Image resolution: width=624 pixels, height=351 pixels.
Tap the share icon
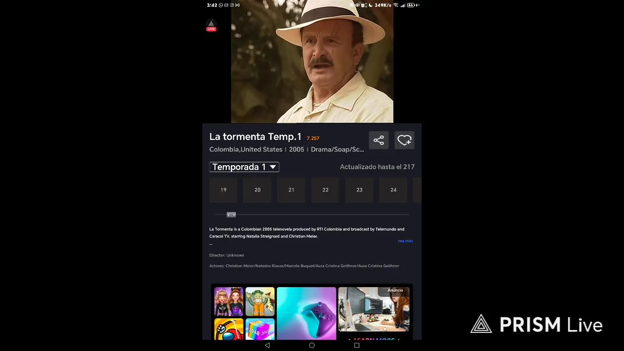click(x=379, y=140)
